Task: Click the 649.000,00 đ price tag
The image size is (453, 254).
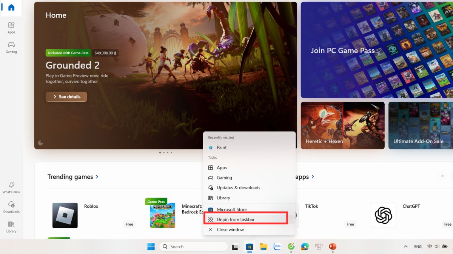Action: click(x=105, y=53)
